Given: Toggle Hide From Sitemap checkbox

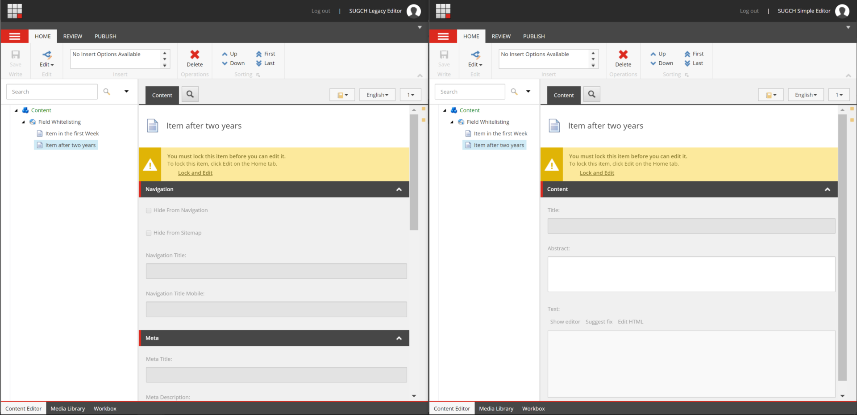Looking at the screenshot, I should (x=149, y=233).
